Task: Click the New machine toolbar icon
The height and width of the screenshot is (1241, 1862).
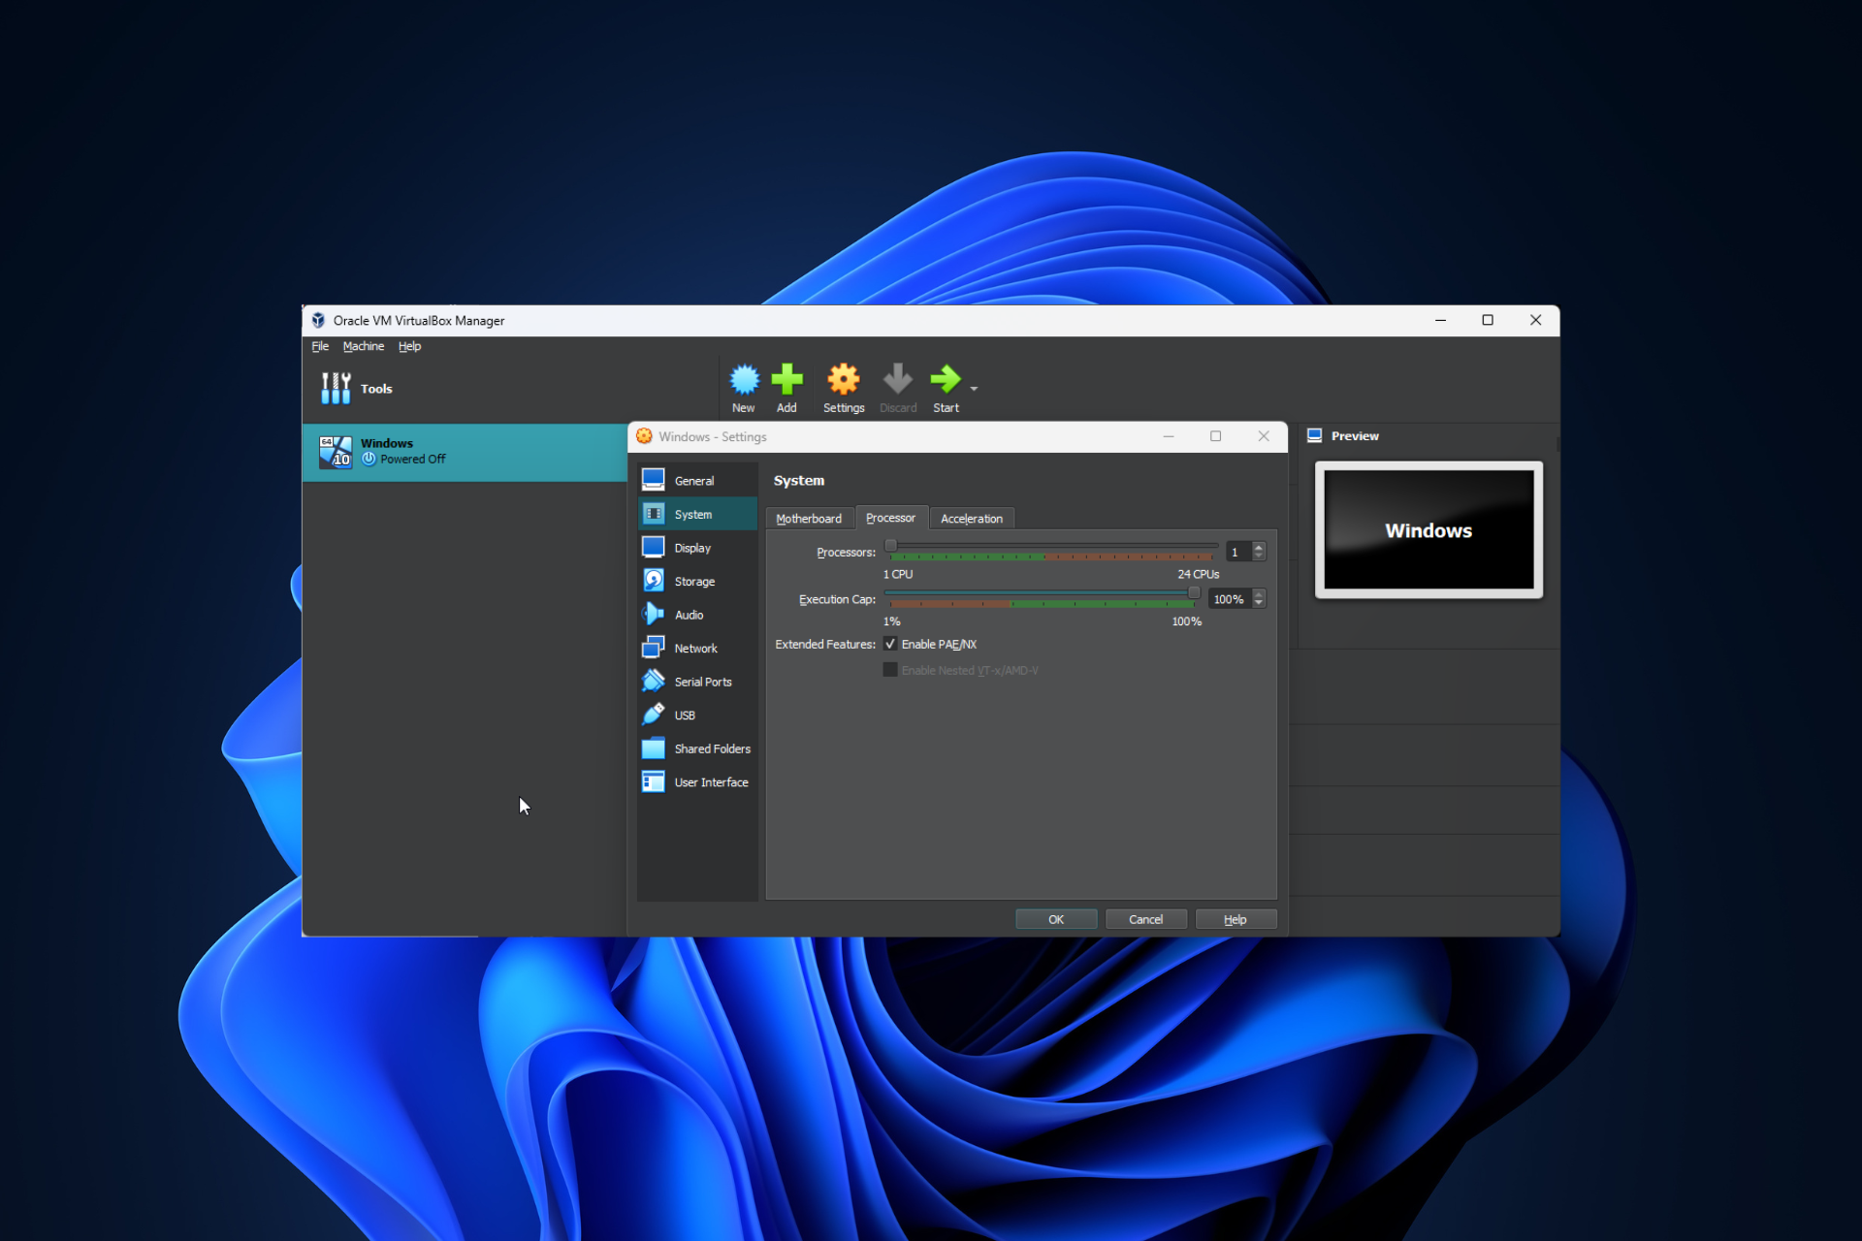Action: pyautogui.click(x=744, y=379)
